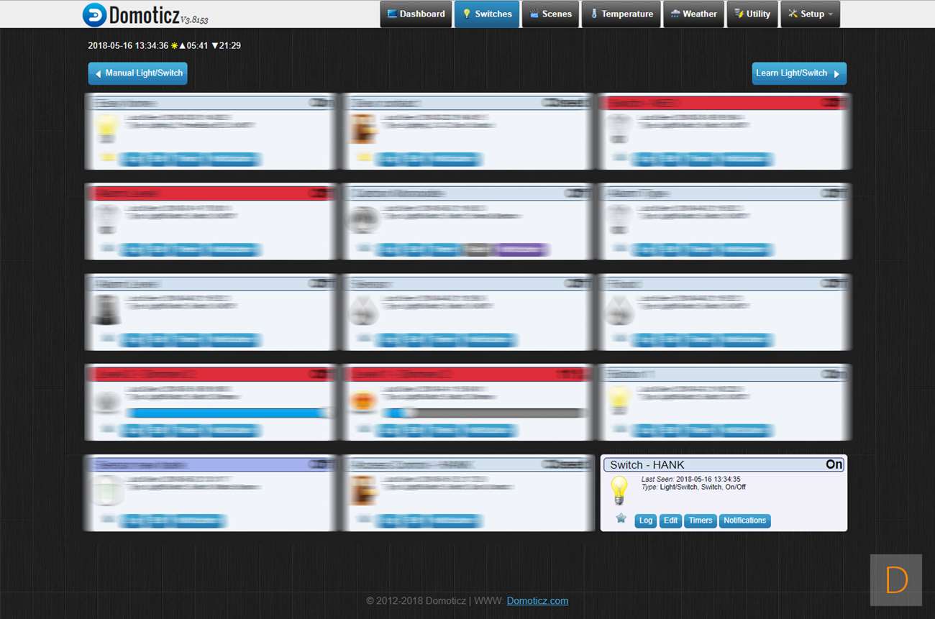Open Notifications for Switch - HANK

click(x=744, y=521)
